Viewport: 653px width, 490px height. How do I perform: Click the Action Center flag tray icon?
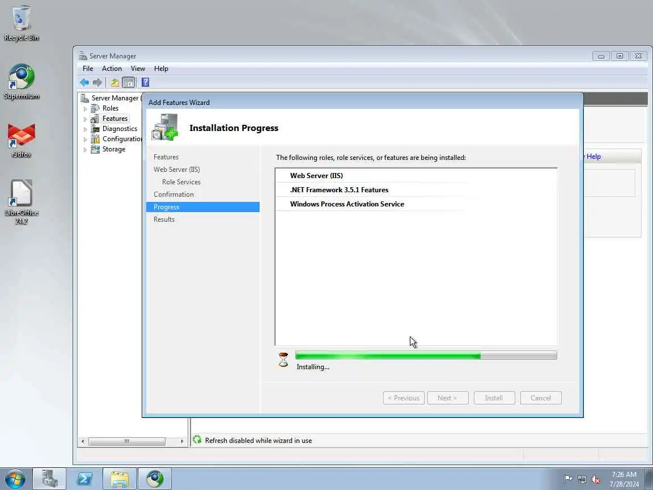click(x=567, y=479)
